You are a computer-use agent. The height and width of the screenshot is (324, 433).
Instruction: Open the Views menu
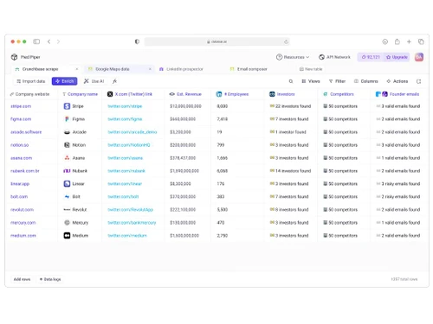coord(311,81)
